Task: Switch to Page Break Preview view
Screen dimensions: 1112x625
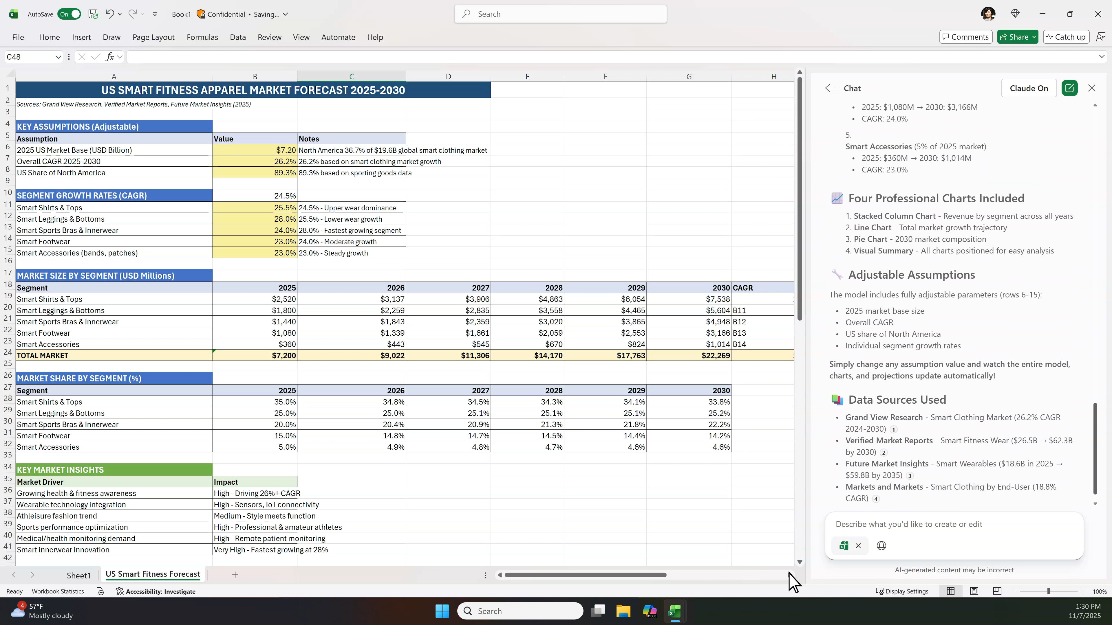Action: point(997,591)
